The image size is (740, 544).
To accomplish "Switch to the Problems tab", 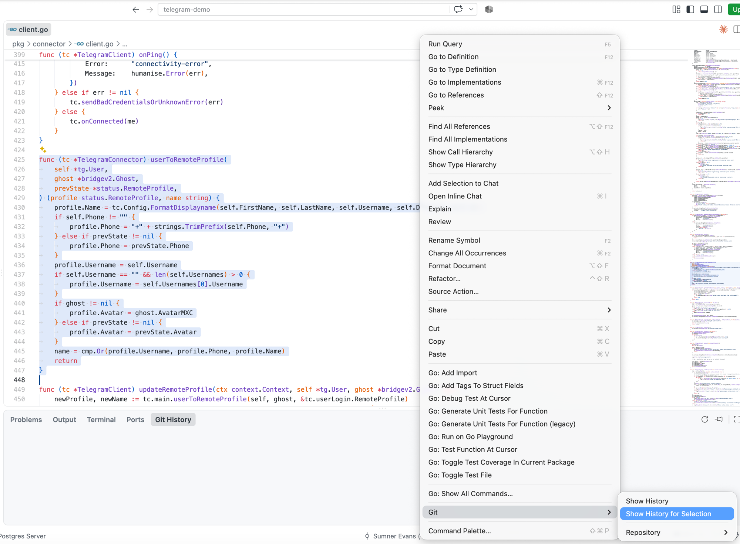I will point(26,419).
